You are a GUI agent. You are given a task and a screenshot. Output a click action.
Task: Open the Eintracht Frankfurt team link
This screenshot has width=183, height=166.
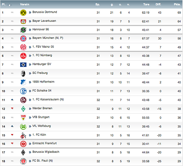[45, 143]
